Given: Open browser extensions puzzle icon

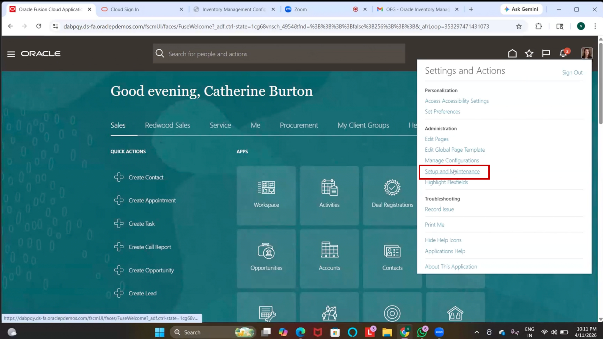Looking at the screenshot, I should pyautogui.click(x=539, y=26).
